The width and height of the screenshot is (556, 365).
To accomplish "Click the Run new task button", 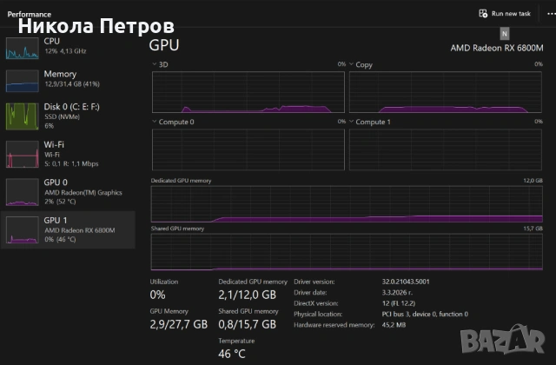I will (505, 14).
